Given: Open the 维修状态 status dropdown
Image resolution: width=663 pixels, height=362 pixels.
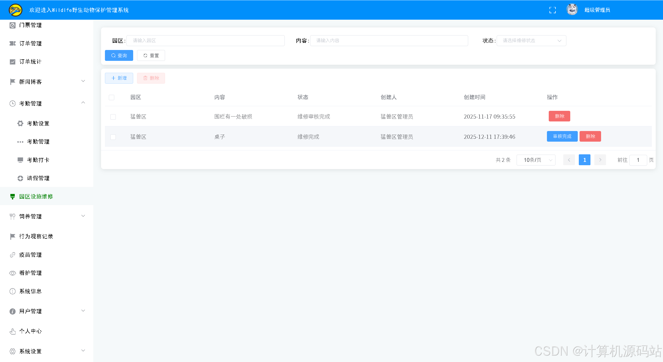Looking at the screenshot, I should tap(531, 41).
